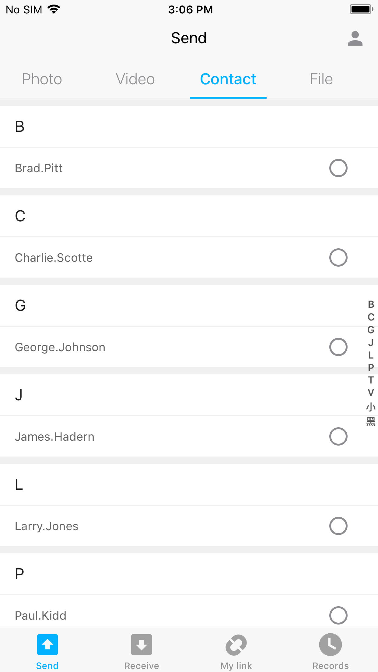The width and height of the screenshot is (378, 672).
Task: Tap the Send upload arrow icon
Action: pyautogui.click(x=47, y=644)
